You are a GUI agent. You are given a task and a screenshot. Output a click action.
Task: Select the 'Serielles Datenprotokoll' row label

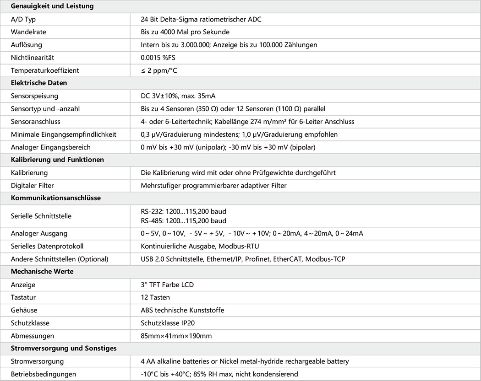coord(47,246)
